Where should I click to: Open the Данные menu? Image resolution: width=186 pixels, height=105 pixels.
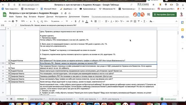pyautogui.click(x=50, y=17)
